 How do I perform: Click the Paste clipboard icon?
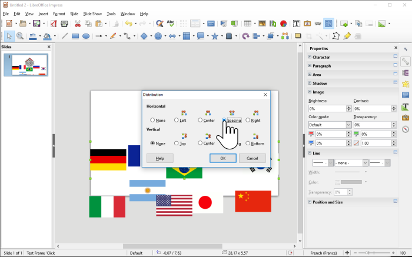click(x=99, y=24)
